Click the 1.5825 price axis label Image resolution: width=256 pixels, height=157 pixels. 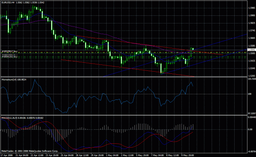tap(252, 23)
